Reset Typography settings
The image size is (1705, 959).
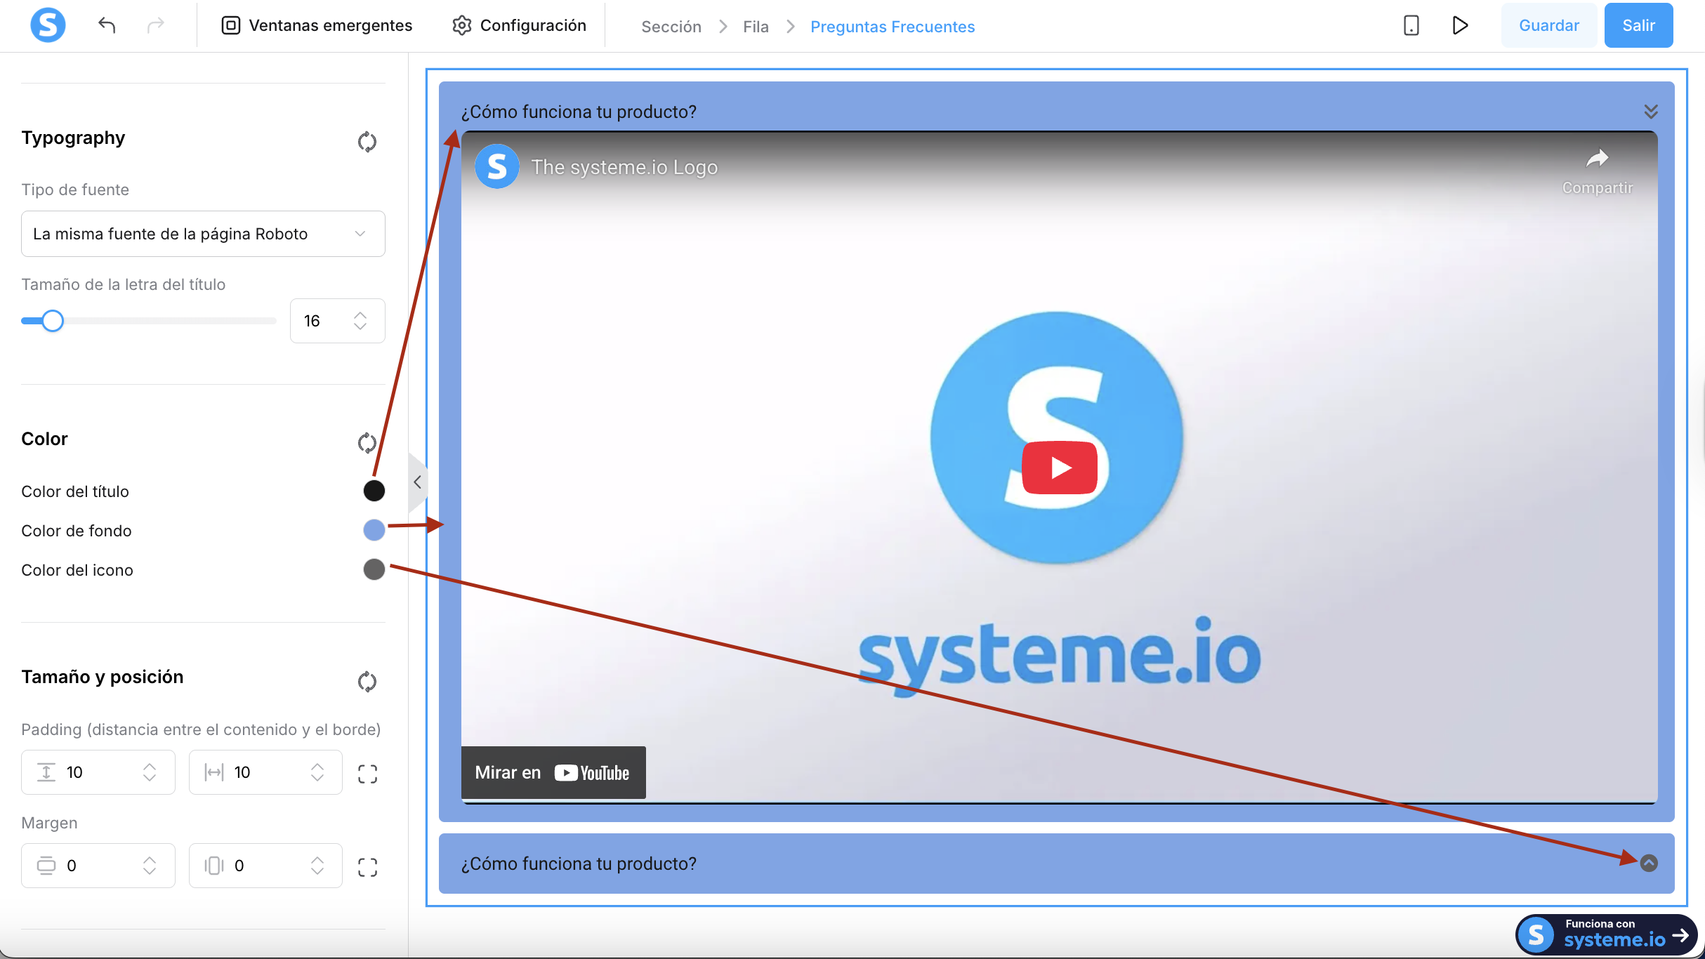(x=367, y=142)
